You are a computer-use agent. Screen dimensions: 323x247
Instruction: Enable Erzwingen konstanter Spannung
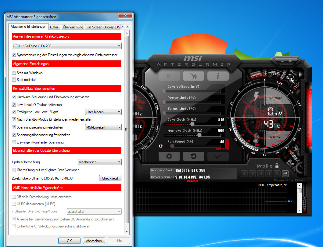click(x=14, y=142)
